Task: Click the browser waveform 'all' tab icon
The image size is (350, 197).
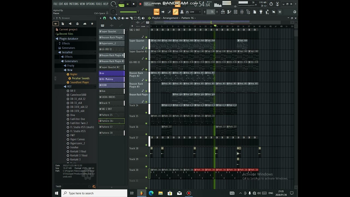Action: pyautogui.click(x=56, y=24)
